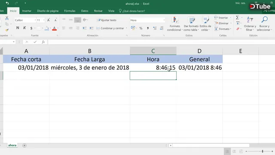Screen dimensions: 275x155
Task: Open Combinar y centrar dropdown arrow
Action: point(126,28)
